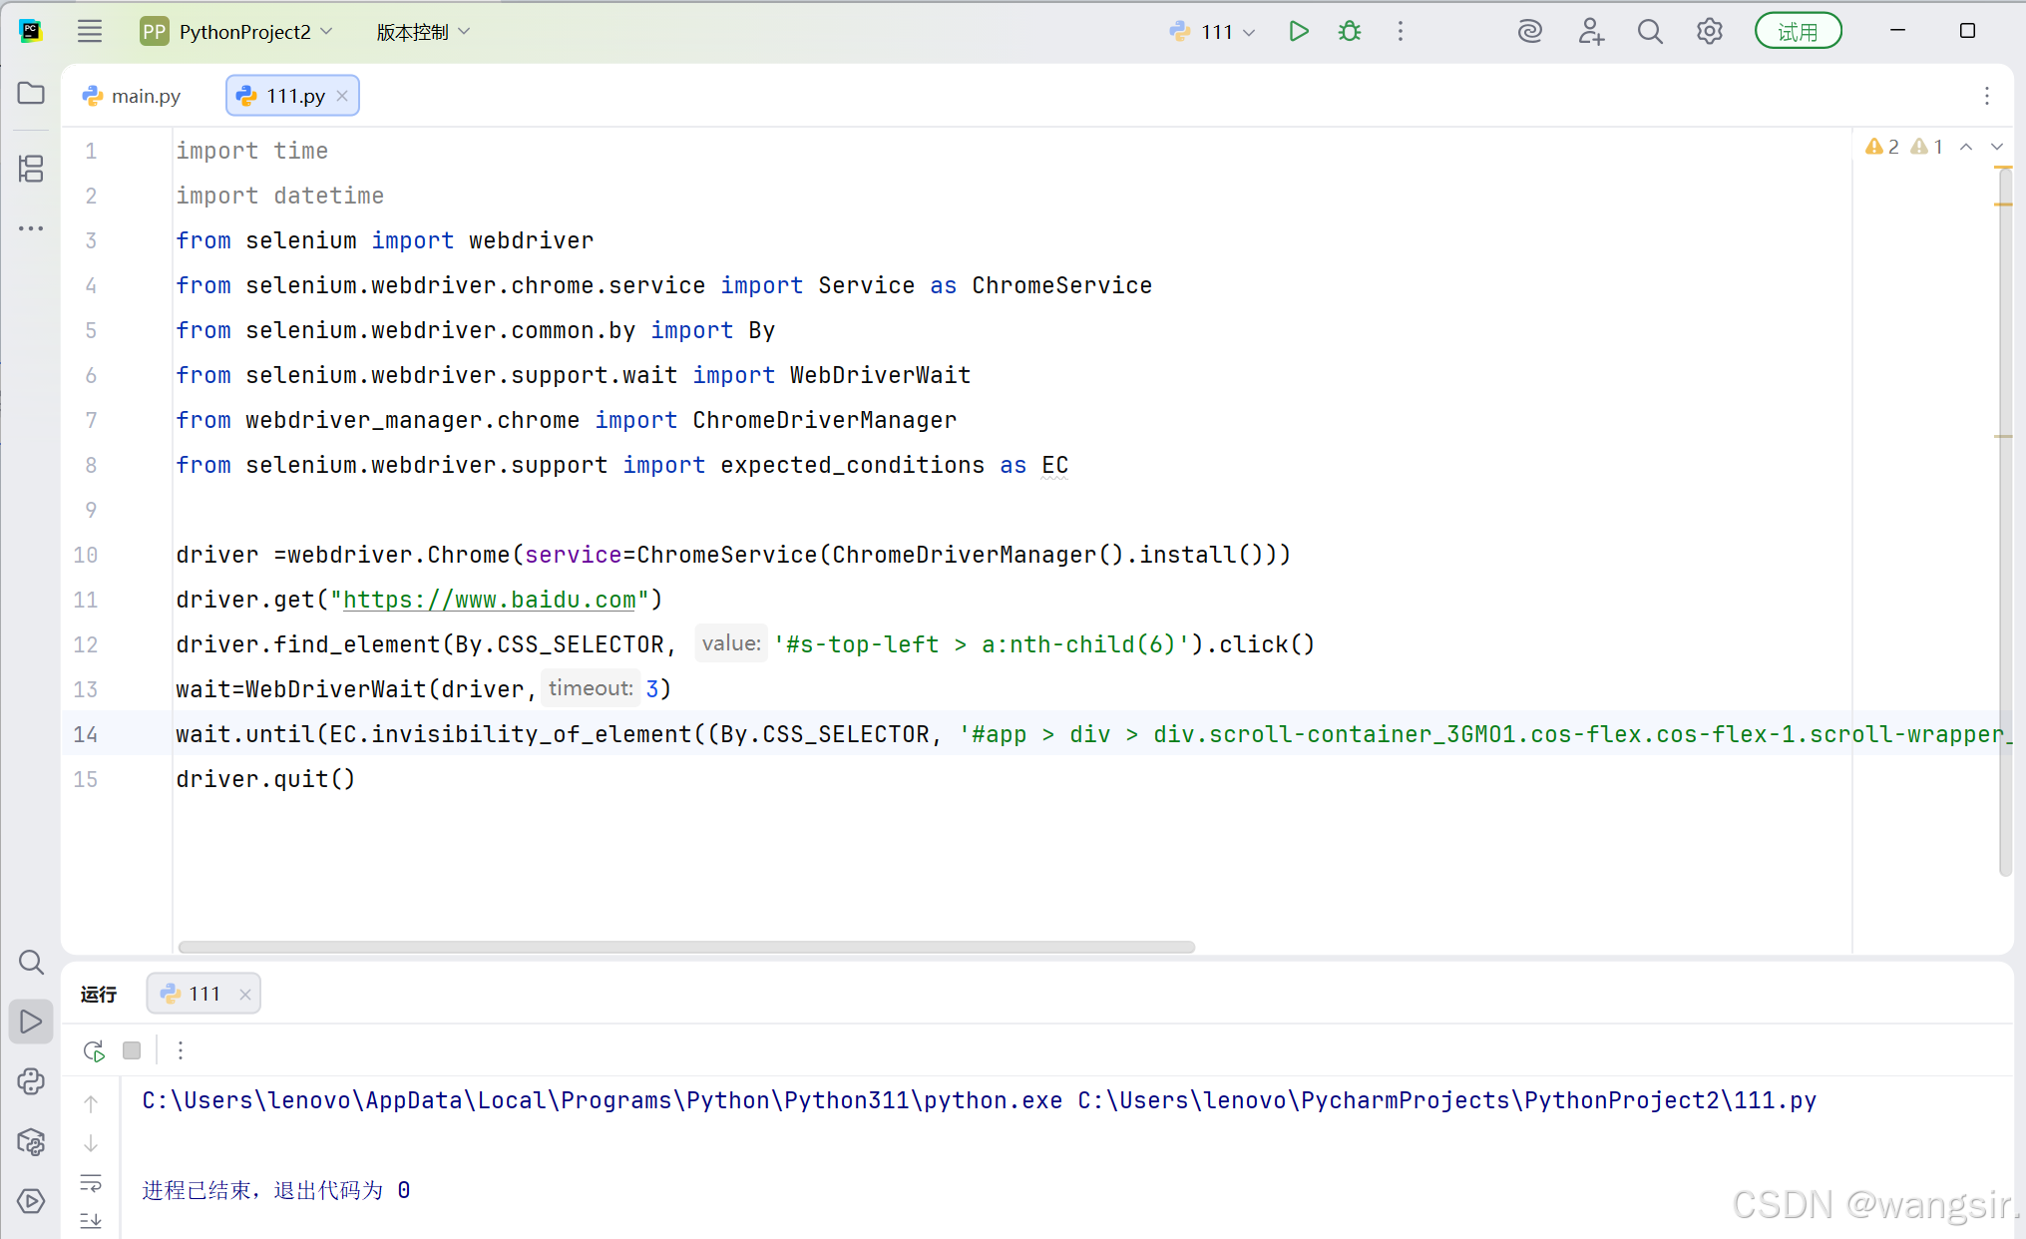The width and height of the screenshot is (2026, 1239).
Task: Click the editor horizontal scrollbar
Action: (686, 947)
